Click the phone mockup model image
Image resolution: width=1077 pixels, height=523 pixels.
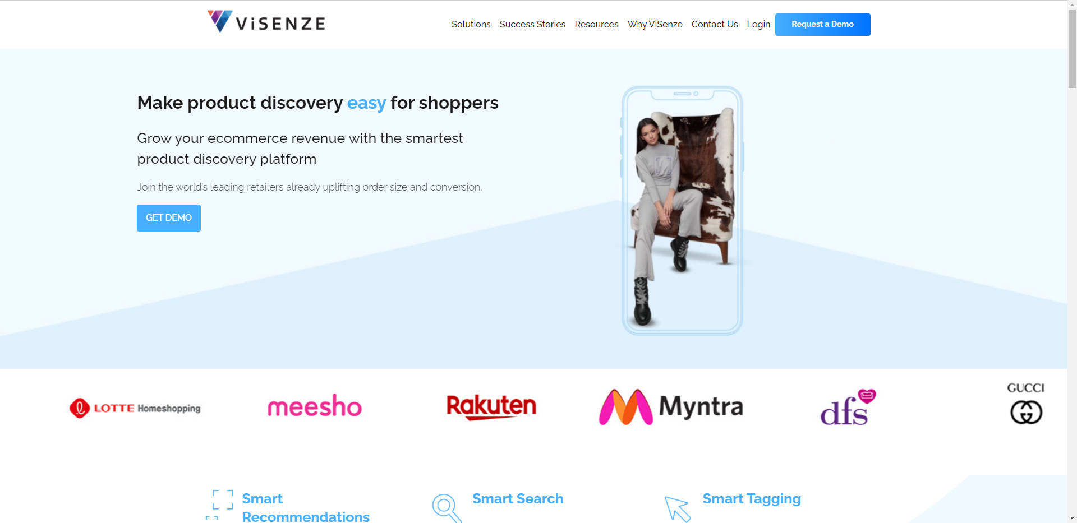[x=682, y=211]
